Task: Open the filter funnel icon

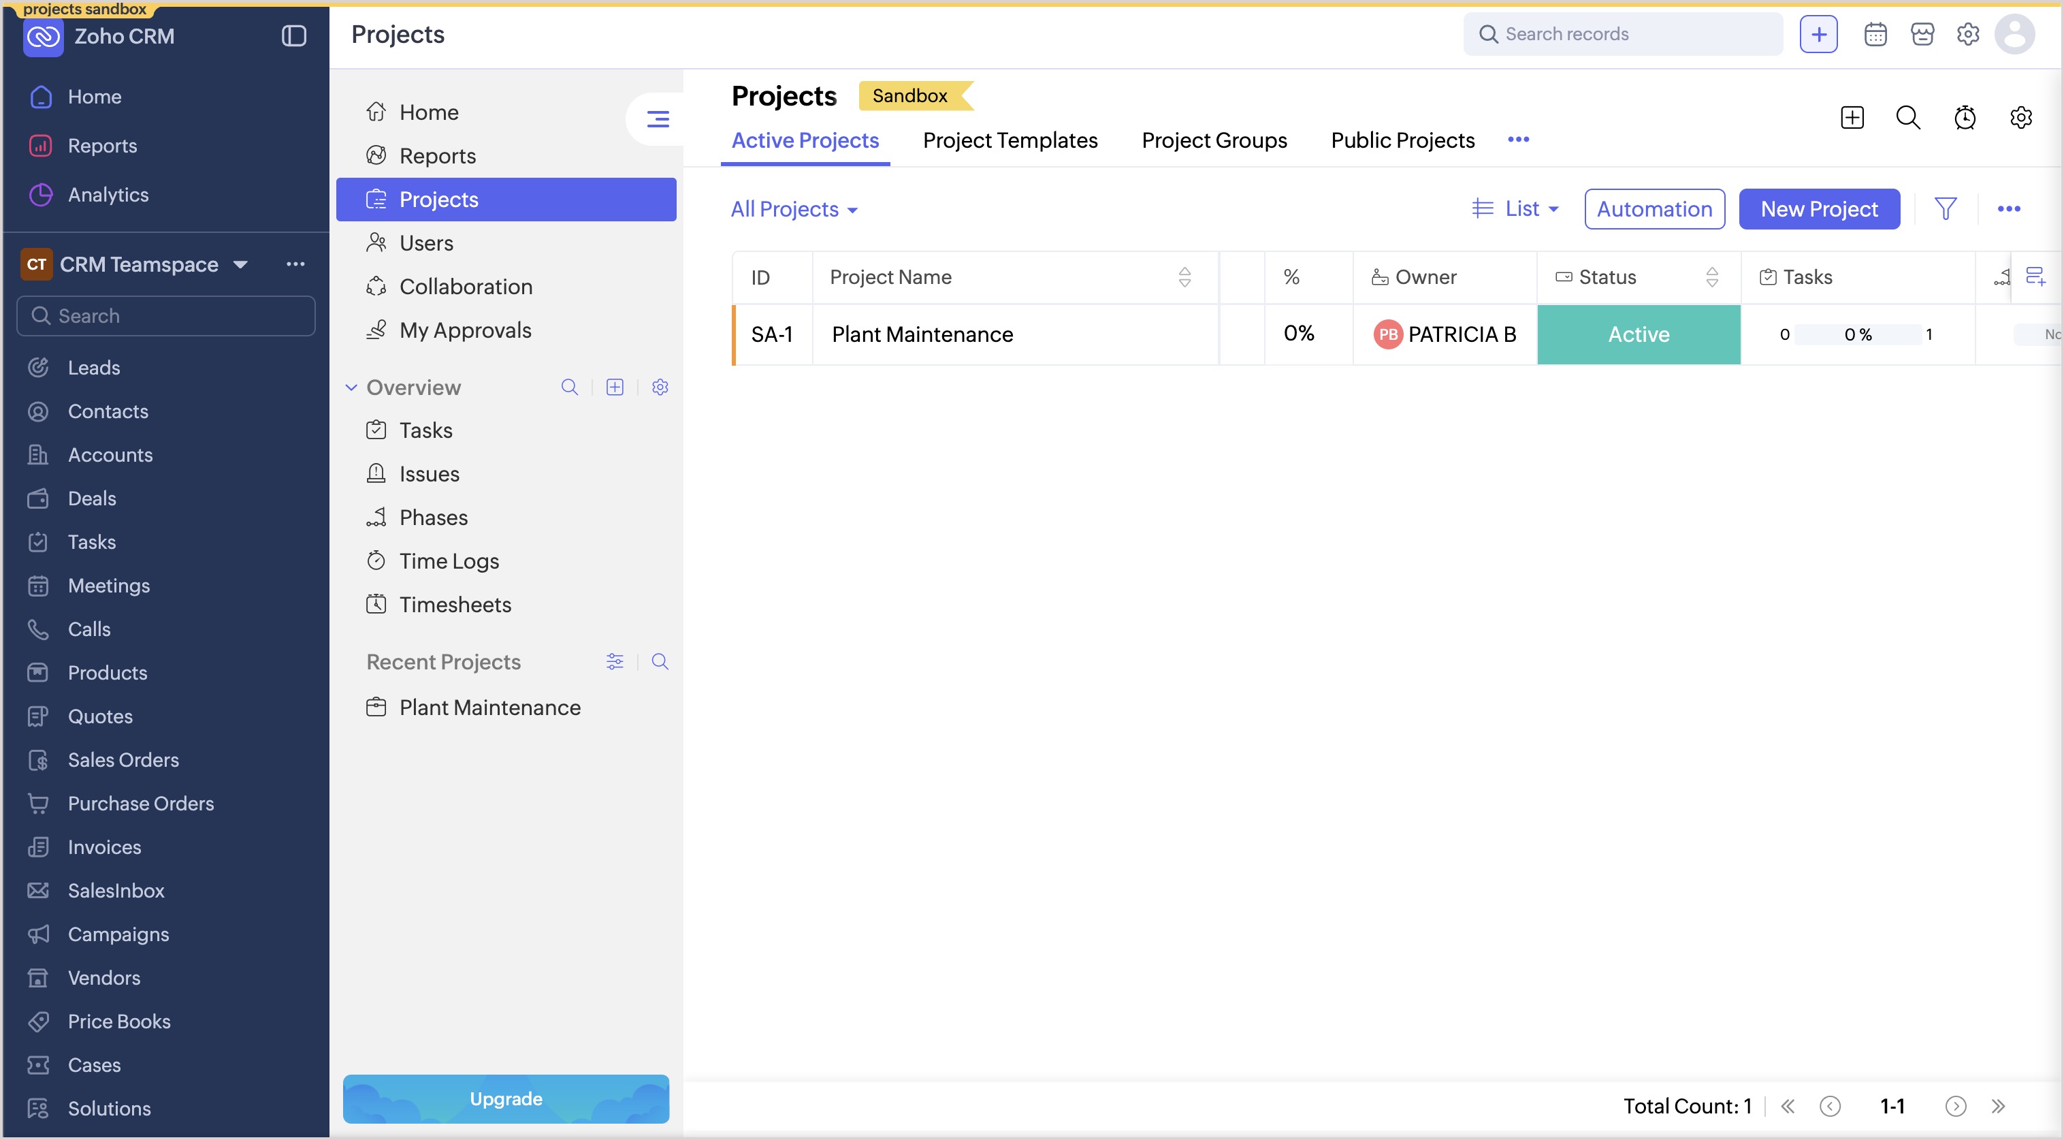Action: pos(1946,209)
